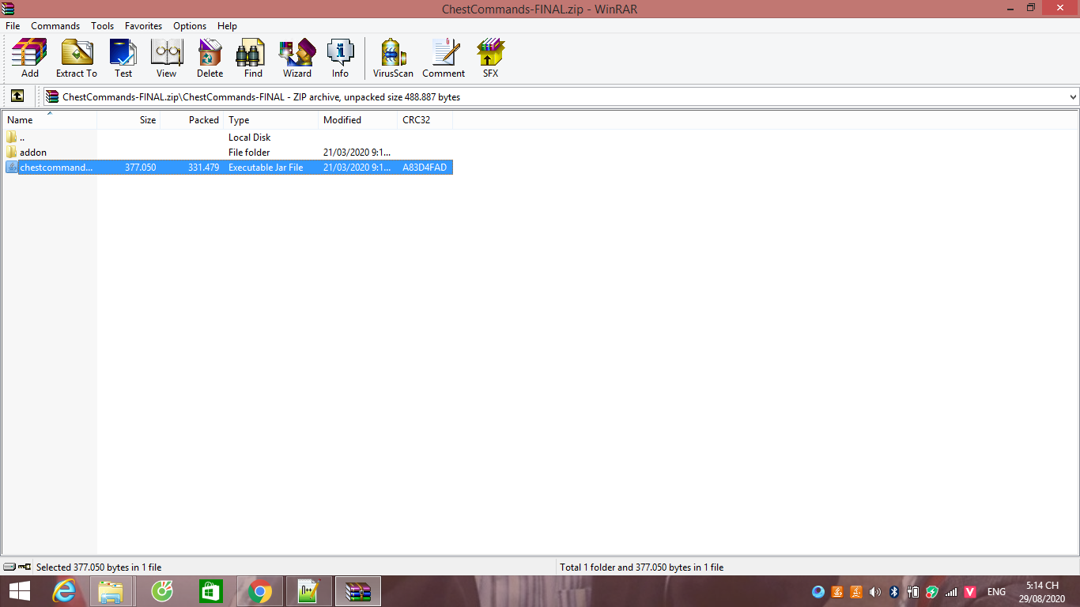Sort files by the Packed column

point(192,120)
